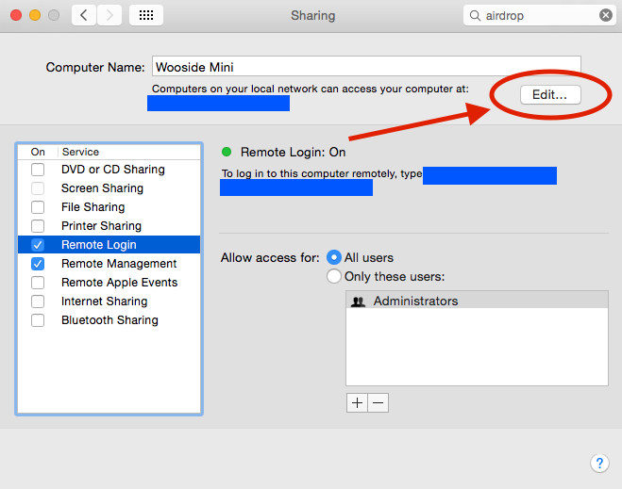The width and height of the screenshot is (622, 489).
Task: Select Screen Sharing service row
Action: [109, 188]
